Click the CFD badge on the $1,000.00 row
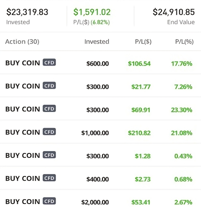201x207 pixels. pyautogui.click(x=49, y=132)
